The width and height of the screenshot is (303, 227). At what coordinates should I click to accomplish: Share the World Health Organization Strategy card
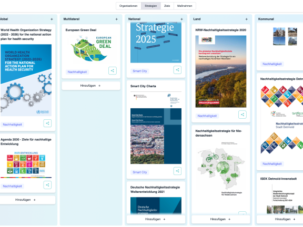(47, 123)
